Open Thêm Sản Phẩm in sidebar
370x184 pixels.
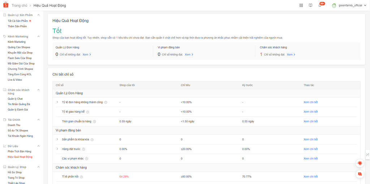tap(17, 26)
